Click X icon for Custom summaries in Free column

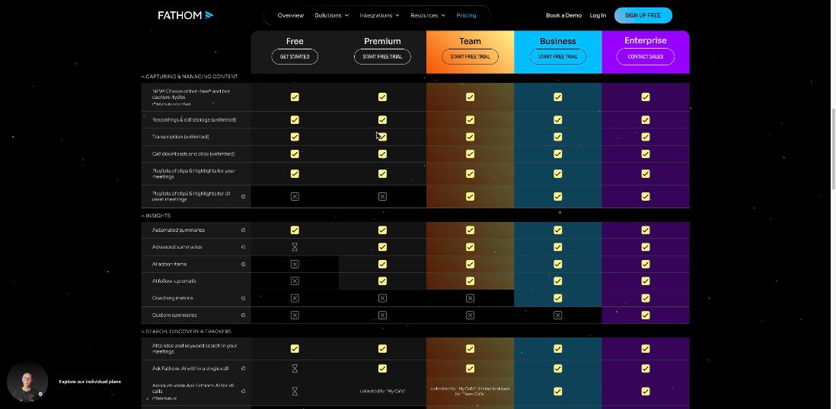[x=295, y=315]
